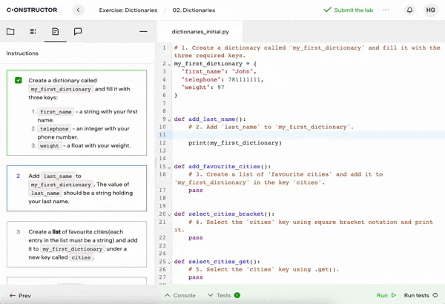Expand the Console panel
The height and width of the screenshot is (304, 445).
click(x=179, y=295)
